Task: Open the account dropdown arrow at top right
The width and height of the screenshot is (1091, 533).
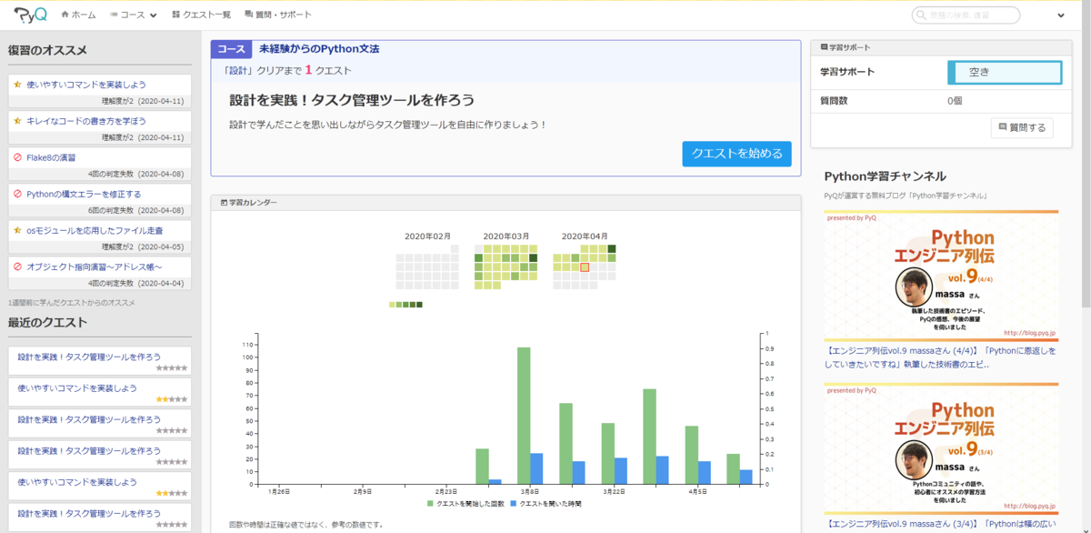Action: pyautogui.click(x=1061, y=15)
